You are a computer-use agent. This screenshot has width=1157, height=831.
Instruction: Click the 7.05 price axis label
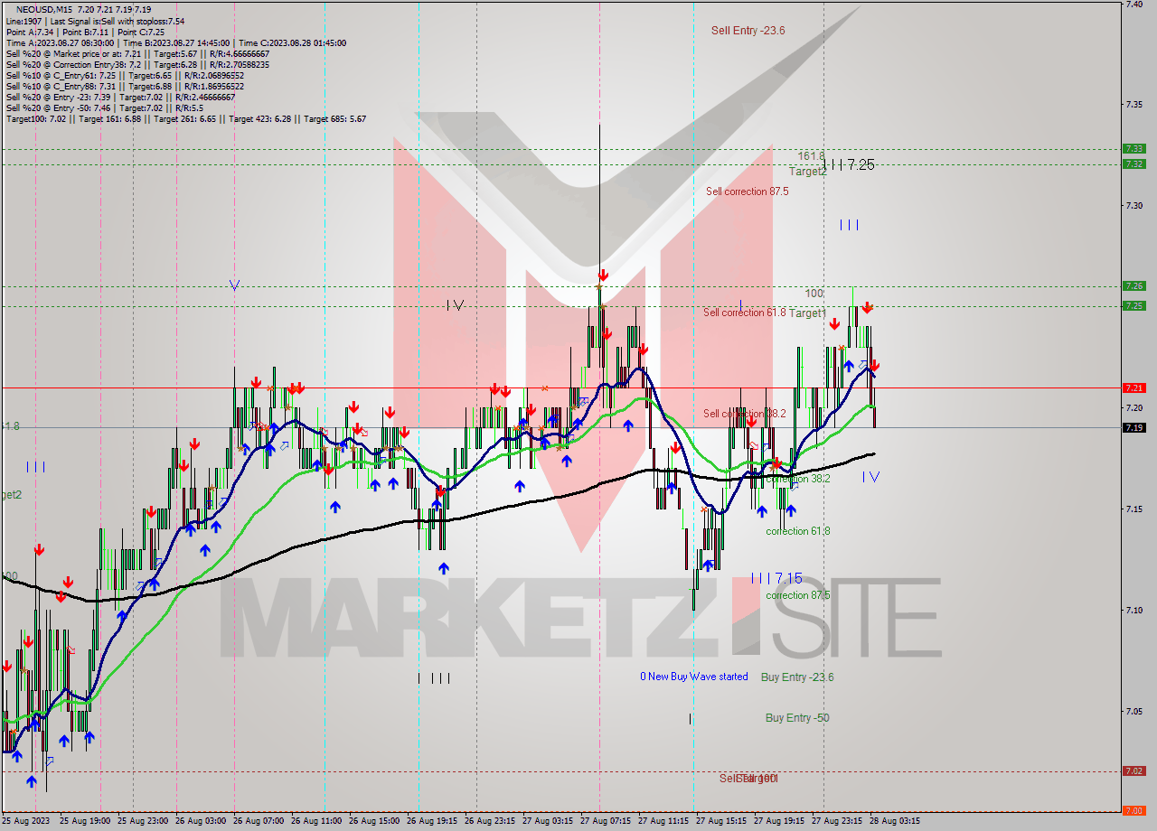tap(1133, 711)
